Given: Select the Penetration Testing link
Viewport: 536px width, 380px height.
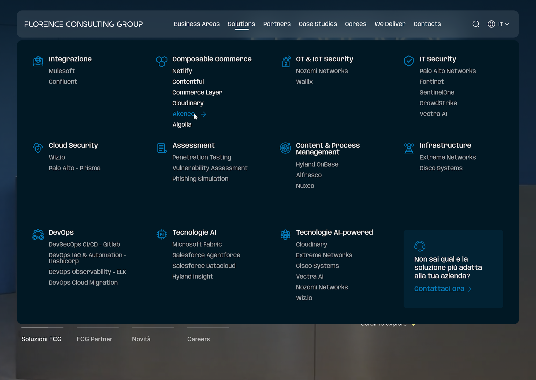Looking at the screenshot, I should [x=202, y=157].
